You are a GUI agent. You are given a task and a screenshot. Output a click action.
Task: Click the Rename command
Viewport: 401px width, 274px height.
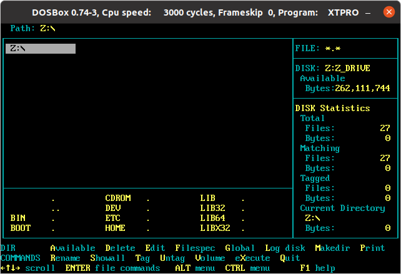click(65, 258)
